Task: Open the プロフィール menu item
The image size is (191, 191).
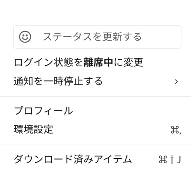Action: tap(95, 111)
